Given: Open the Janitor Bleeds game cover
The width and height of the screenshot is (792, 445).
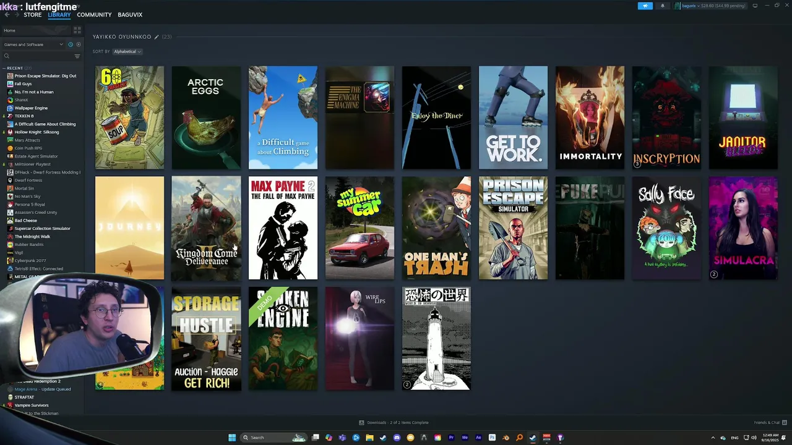Looking at the screenshot, I should [743, 117].
